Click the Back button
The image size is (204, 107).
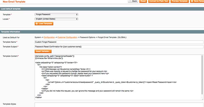click(133, 1)
